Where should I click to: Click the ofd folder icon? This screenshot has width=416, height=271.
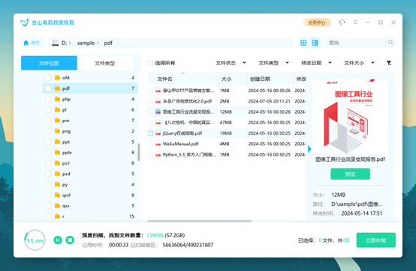click(57, 77)
